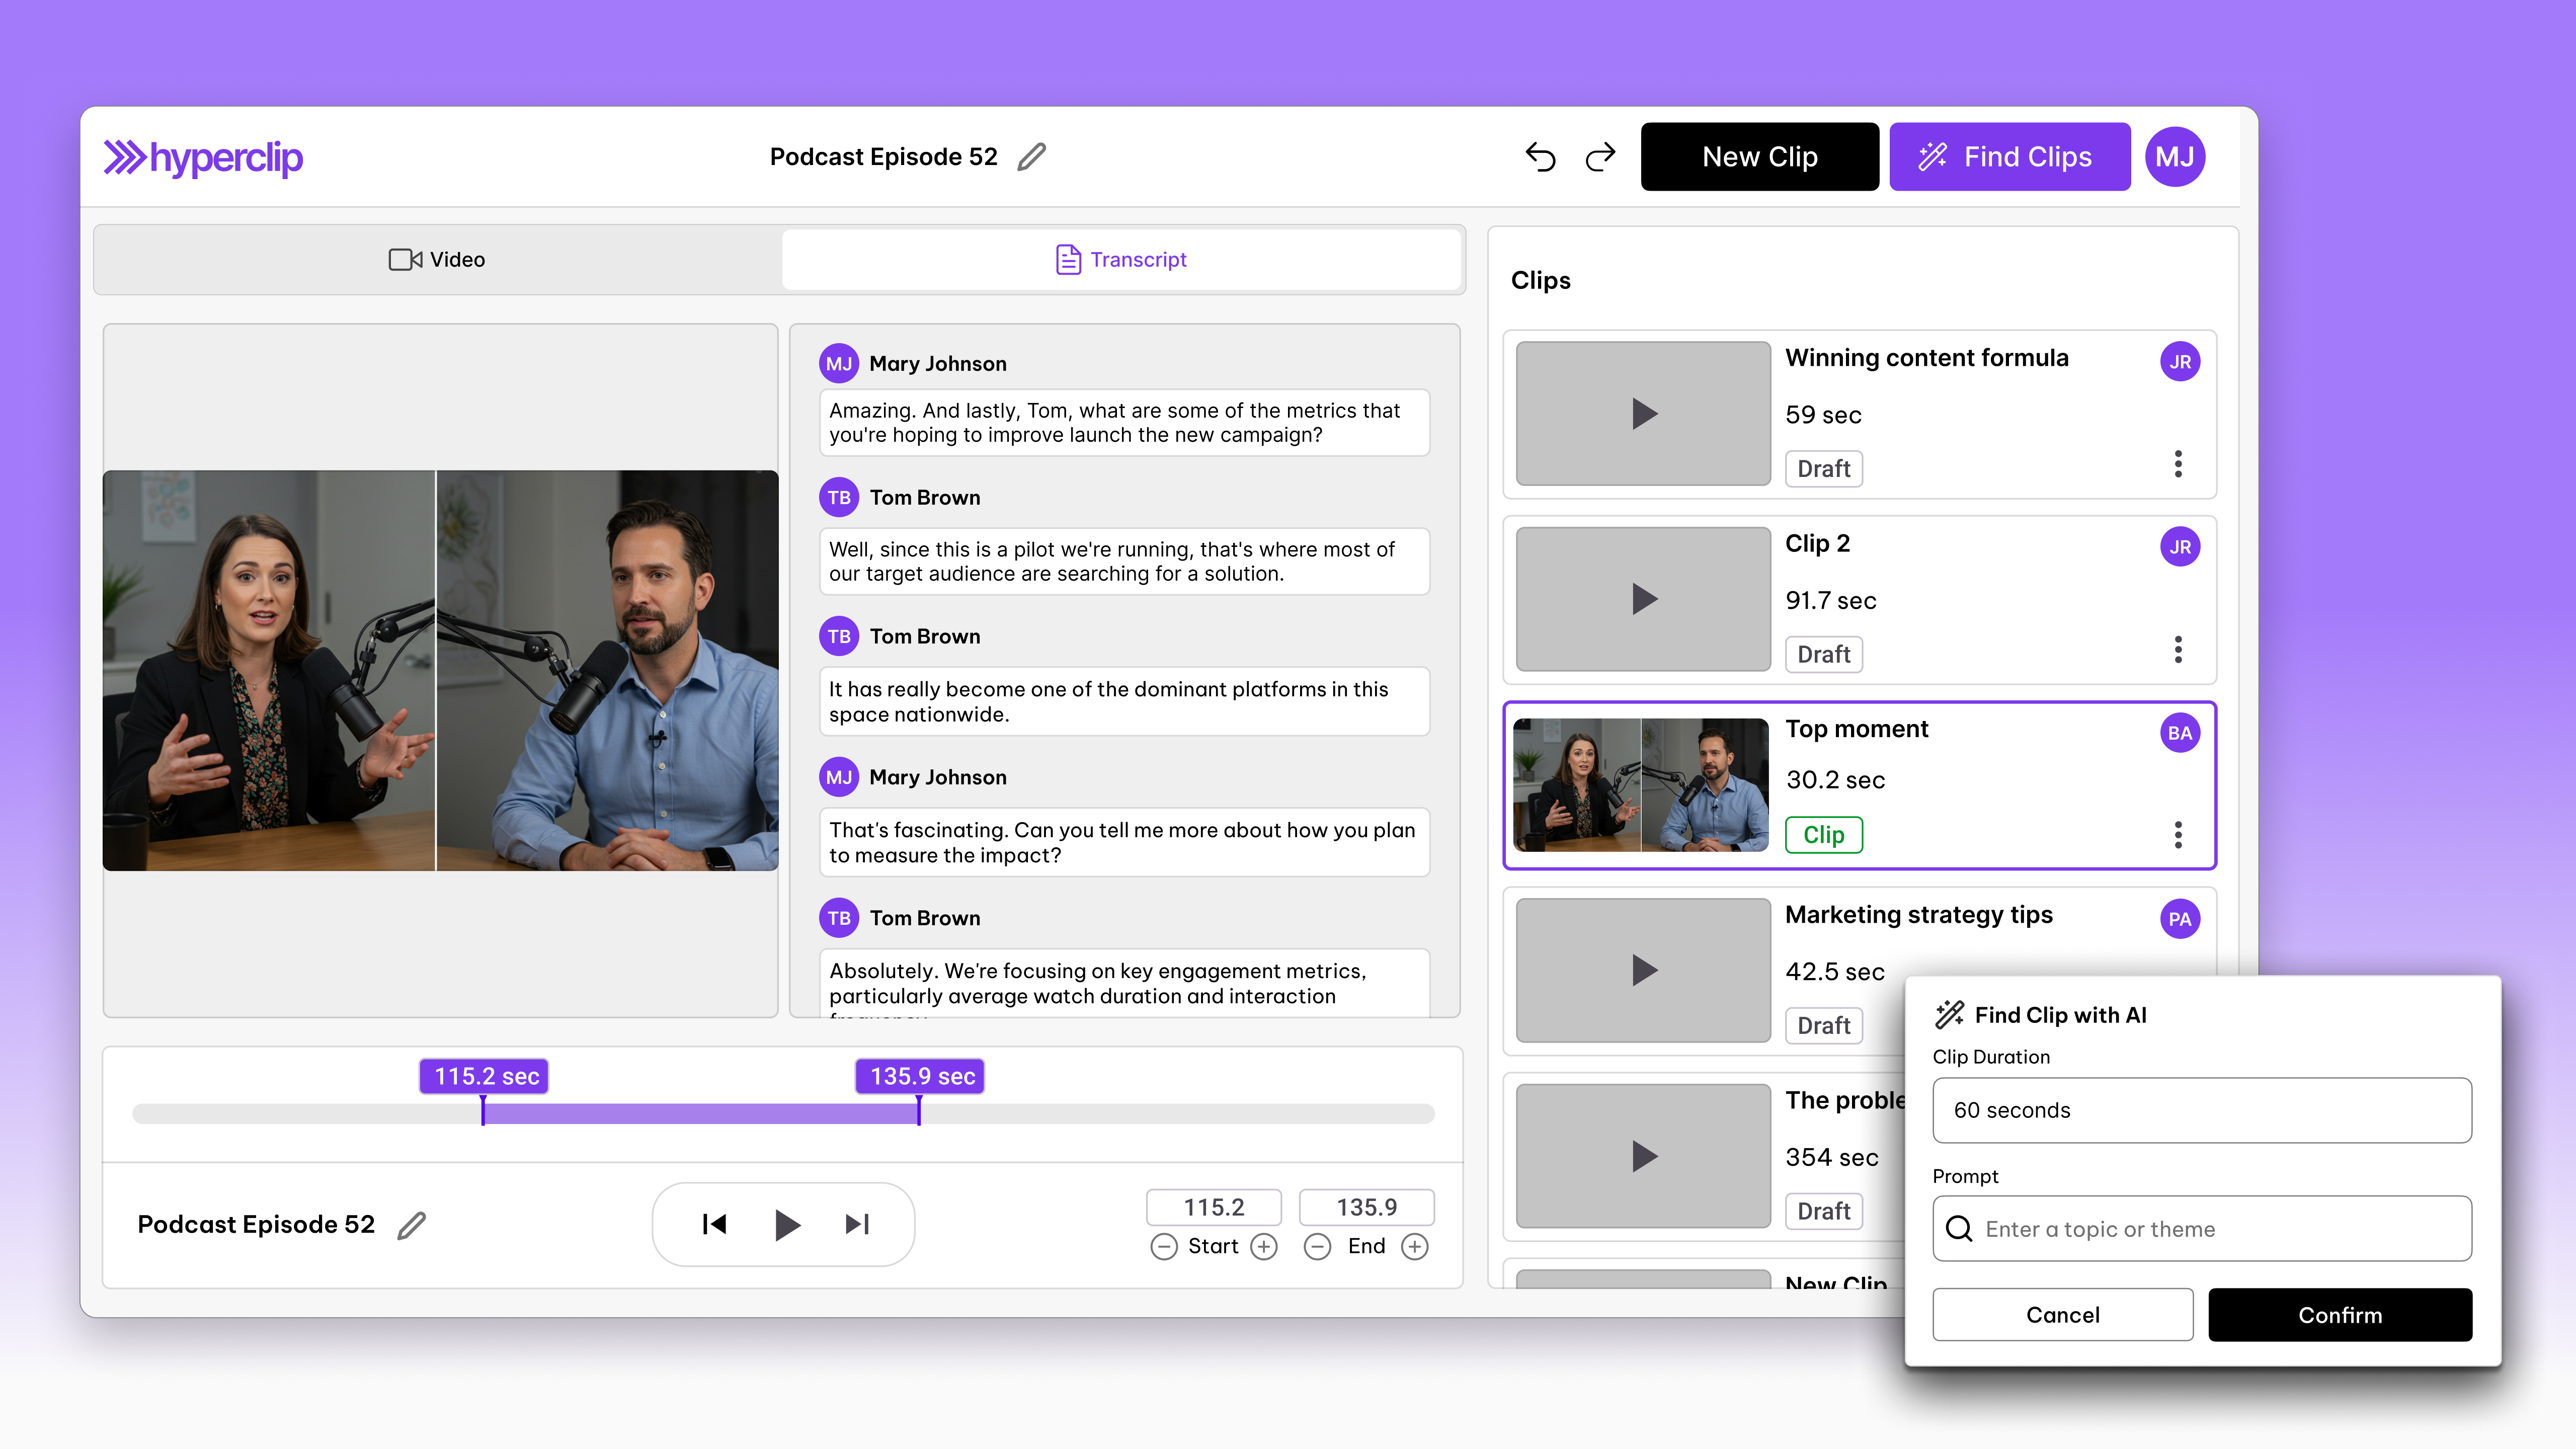Open three-dot menu for Clip 2
This screenshot has height=1449, width=2576.
[2178, 650]
